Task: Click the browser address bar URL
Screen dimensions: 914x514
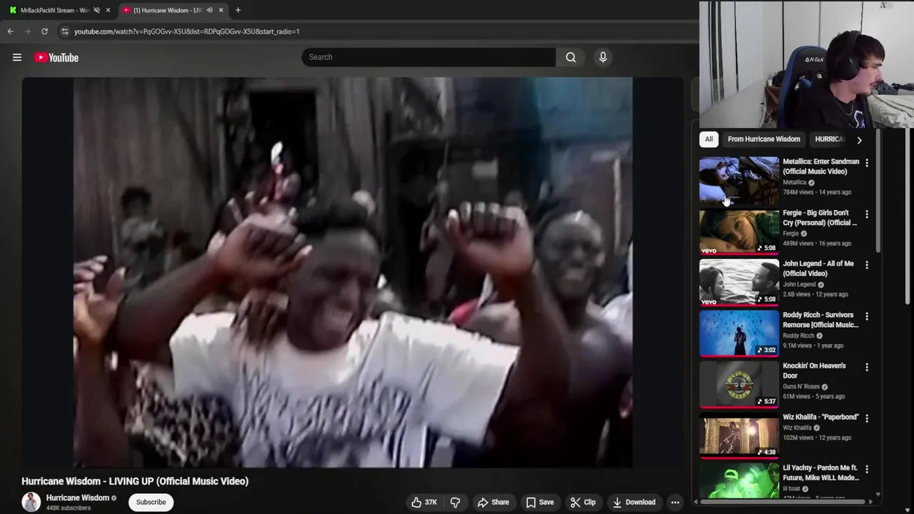Action: pyautogui.click(x=186, y=31)
